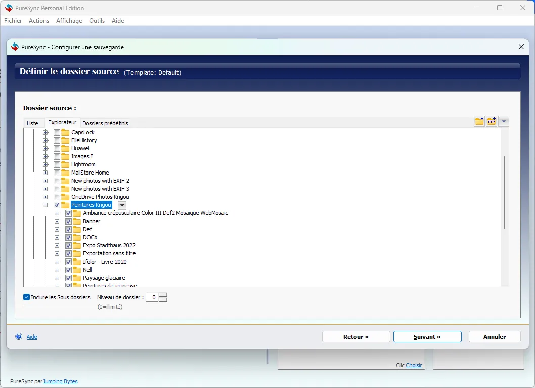Click the blue Aide help icon

click(19, 337)
